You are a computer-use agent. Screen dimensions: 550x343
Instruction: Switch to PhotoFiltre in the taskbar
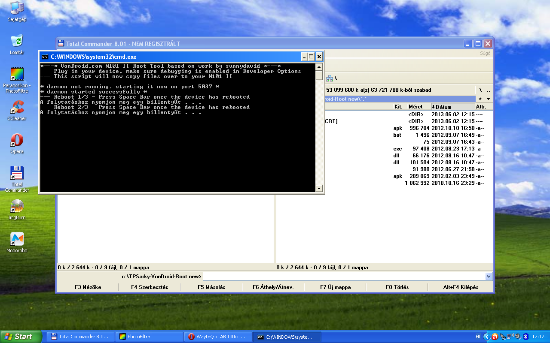coord(148,337)
